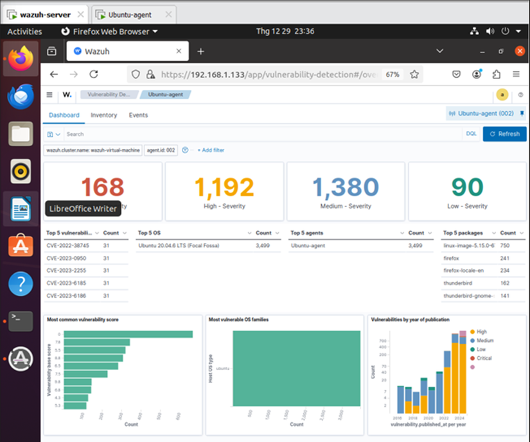This screenshot has height=442, width=530.
Task: Open the Firefox tab overview icon
Action: coord(52,51)
